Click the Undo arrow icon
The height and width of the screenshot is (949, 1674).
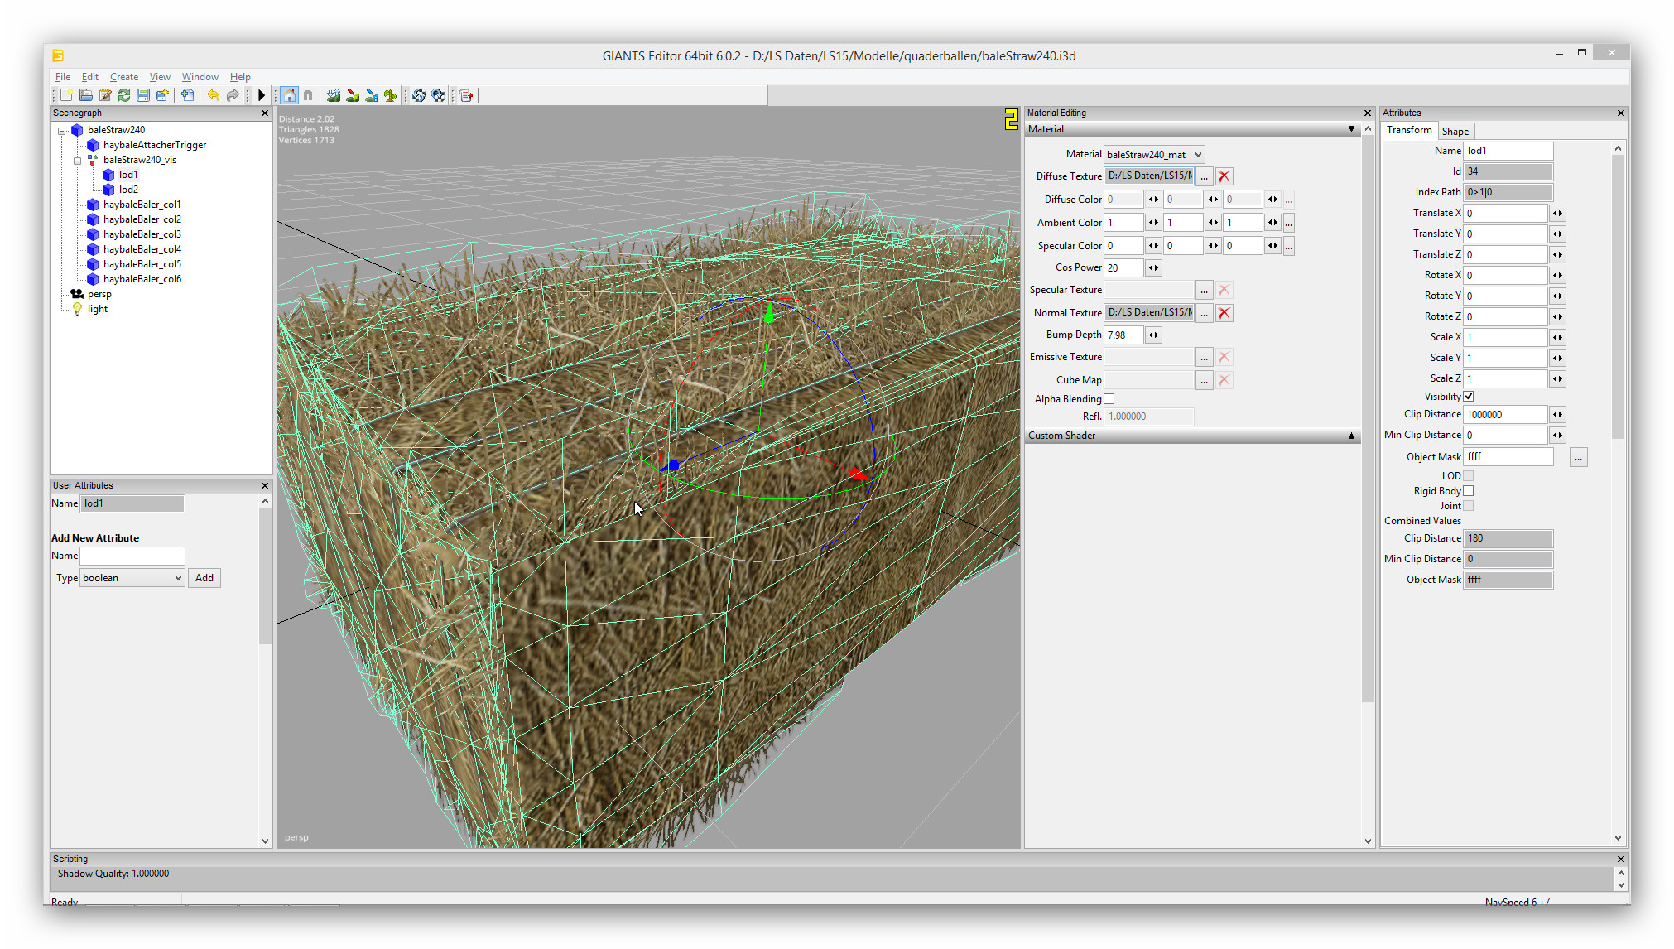(x=214, y=95)
